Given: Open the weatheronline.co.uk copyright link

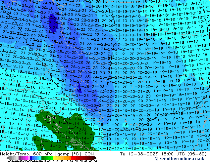Looking at the screenshot, I should (180, 159).
